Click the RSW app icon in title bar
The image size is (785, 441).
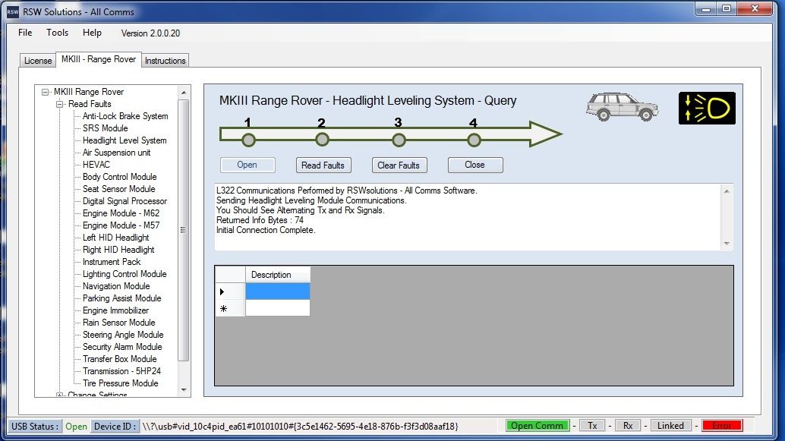tap(12, 12)
